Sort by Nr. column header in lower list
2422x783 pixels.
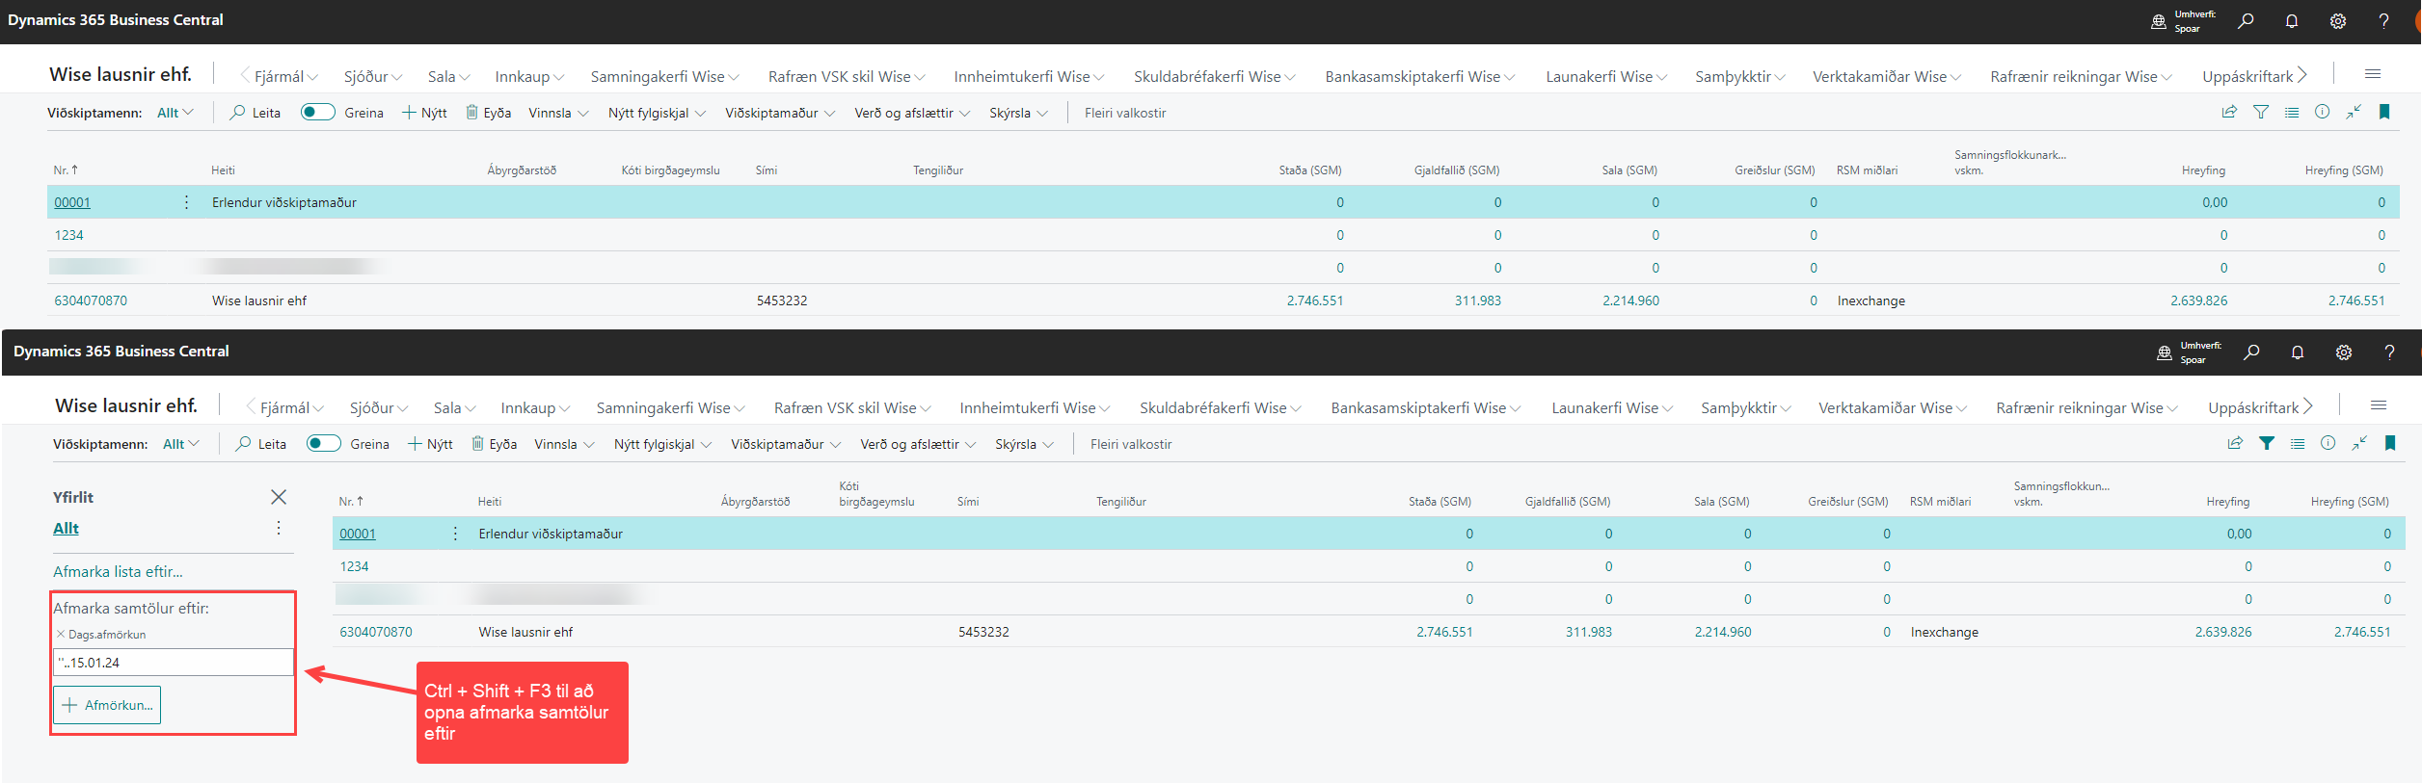[x=351, y=501]
